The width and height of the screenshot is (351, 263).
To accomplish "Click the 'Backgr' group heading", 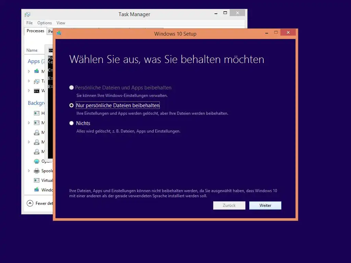I will tap(36, 103).
